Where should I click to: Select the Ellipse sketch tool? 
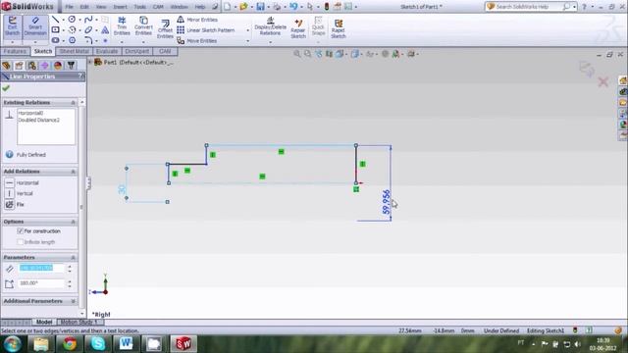(x=88, y=29)
